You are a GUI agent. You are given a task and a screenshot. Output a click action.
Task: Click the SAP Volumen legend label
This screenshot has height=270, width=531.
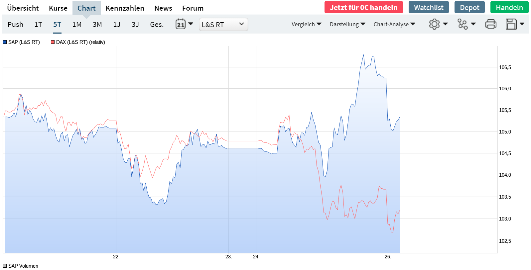tap(23, 266)
